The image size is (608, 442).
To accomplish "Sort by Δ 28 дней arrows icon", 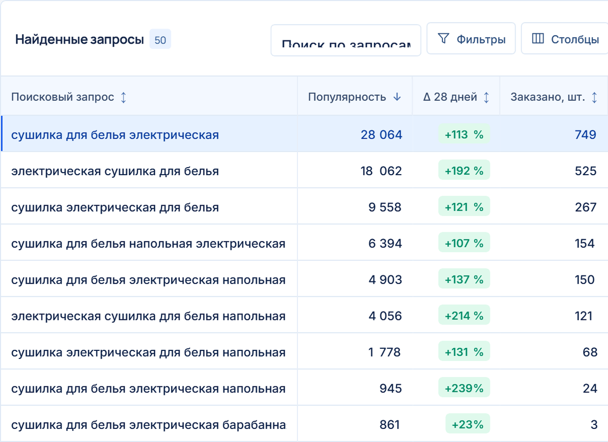I will (486, 97).
